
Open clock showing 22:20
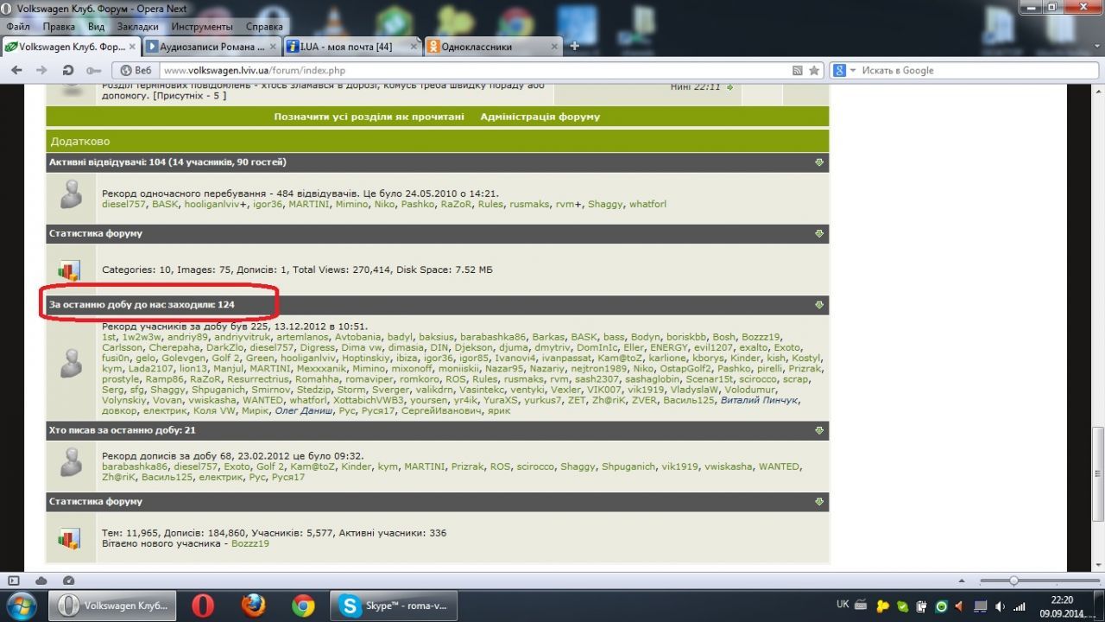click(x=1062, y=606)
